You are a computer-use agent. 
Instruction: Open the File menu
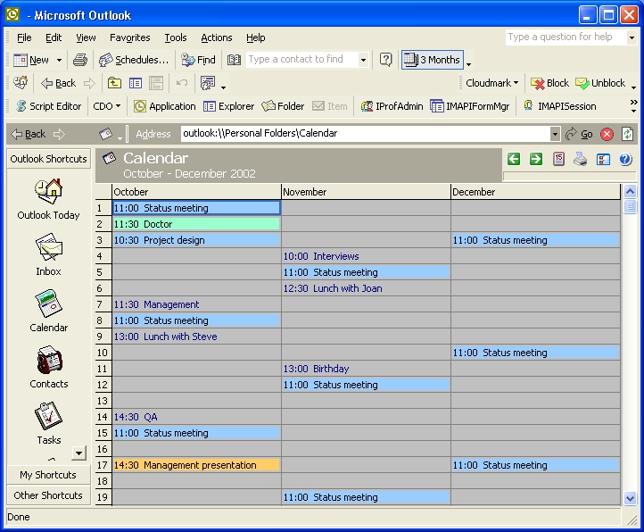(x=24, y=37)
